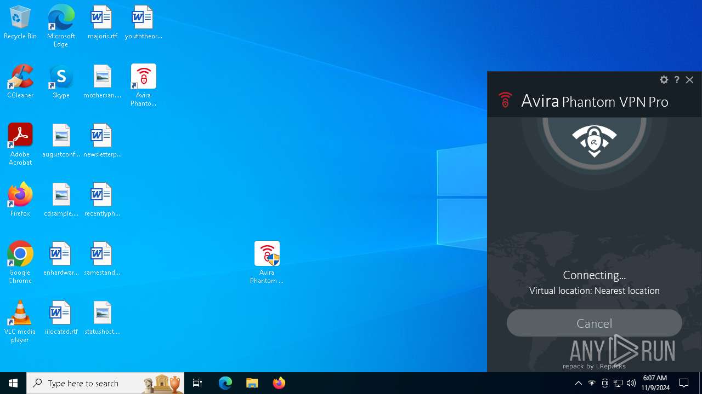The image size is (702, 394).
Task: Select the Adobe Acrobat desktop shortcut
Action: click(20, 144)
